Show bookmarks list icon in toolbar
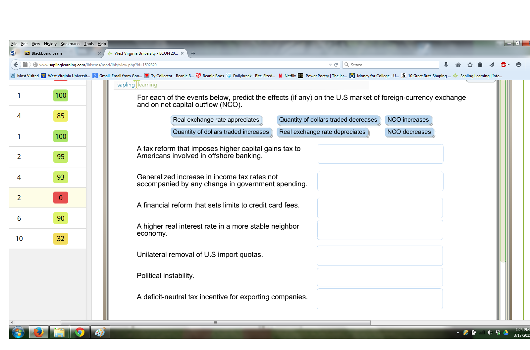Image resolution: width=530 pixels, height=350 pixels. 480,65
